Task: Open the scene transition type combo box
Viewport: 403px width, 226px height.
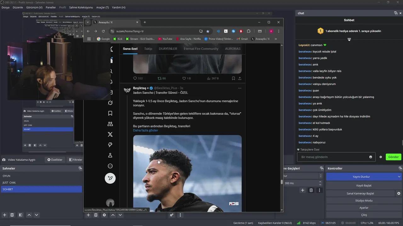Action: [303, 176]
